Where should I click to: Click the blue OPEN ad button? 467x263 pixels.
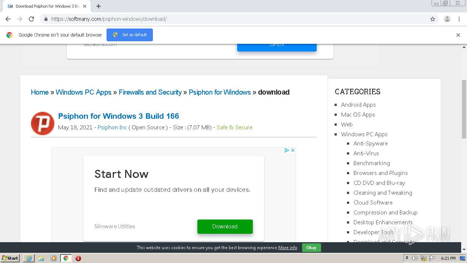(277, 46)
